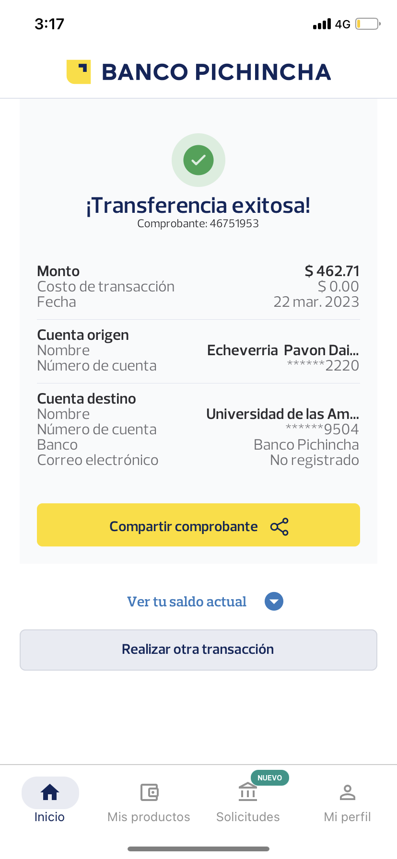Tap the share icon on yellow button

[280, 527]
